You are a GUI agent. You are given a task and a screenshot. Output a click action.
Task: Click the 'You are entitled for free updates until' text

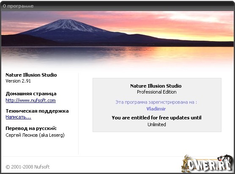157,118
